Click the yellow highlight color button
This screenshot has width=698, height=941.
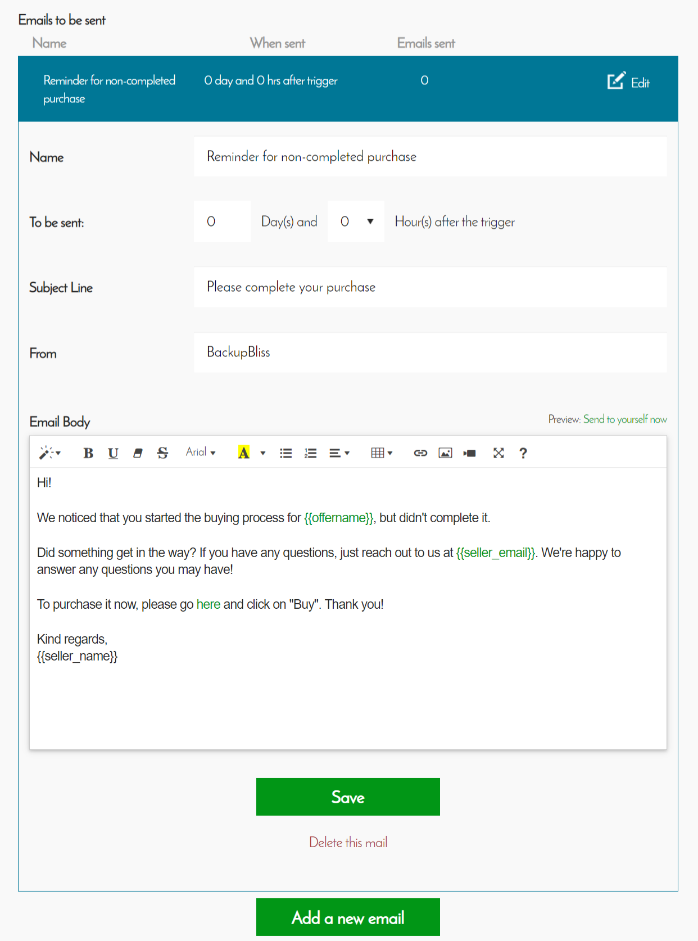coord(243,453)
